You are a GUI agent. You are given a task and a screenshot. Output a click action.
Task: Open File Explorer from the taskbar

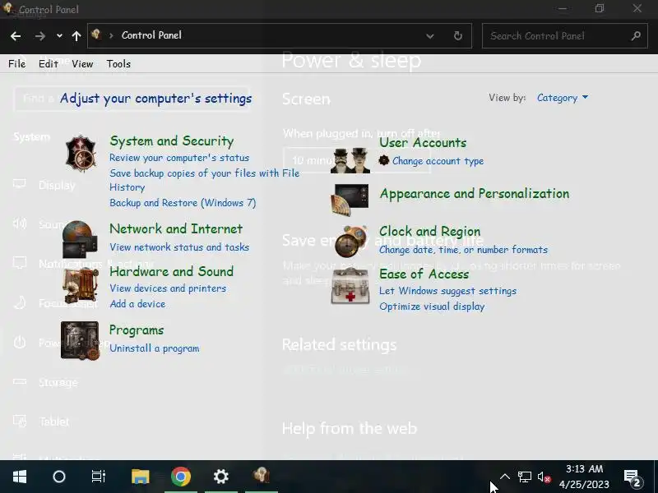coord(140,477)
